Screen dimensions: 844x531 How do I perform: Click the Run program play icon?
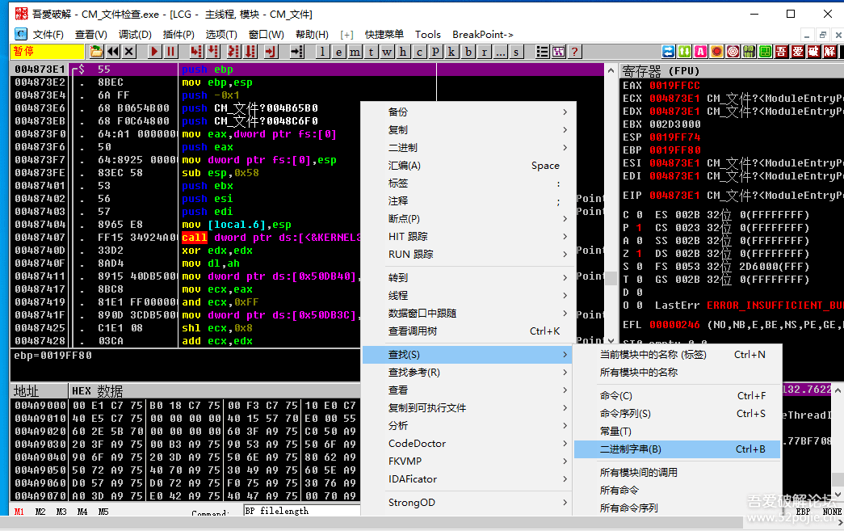click(x=154, y=52)
